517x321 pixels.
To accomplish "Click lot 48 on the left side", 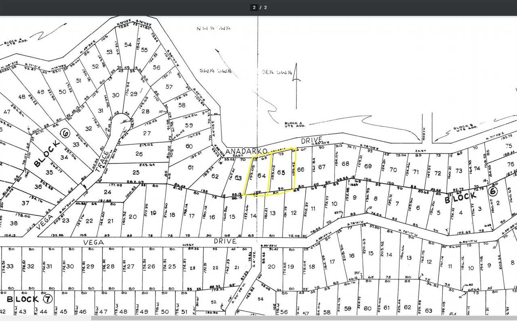I will coord(22,97).
